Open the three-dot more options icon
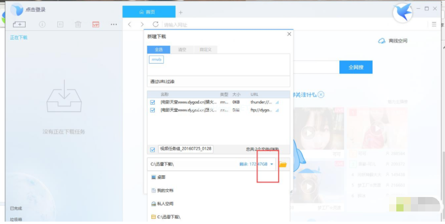Viewport: 445px width, 224px height. [x=114, y=24]
